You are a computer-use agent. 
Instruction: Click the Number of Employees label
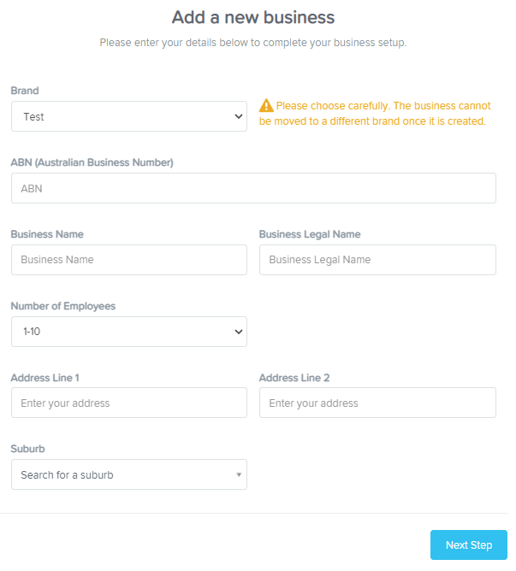tap(63, 306)
